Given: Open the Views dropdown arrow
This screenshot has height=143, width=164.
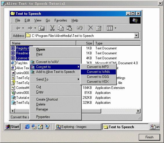Looking at the screenshot, I should pos(115,28).
